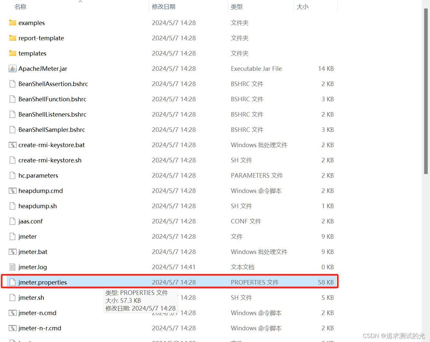This screenshot has height=342, width=430.
Task: Select BeanShellFunction.bshrc file name
Action: pyautogui.click(x=52, y=99)
